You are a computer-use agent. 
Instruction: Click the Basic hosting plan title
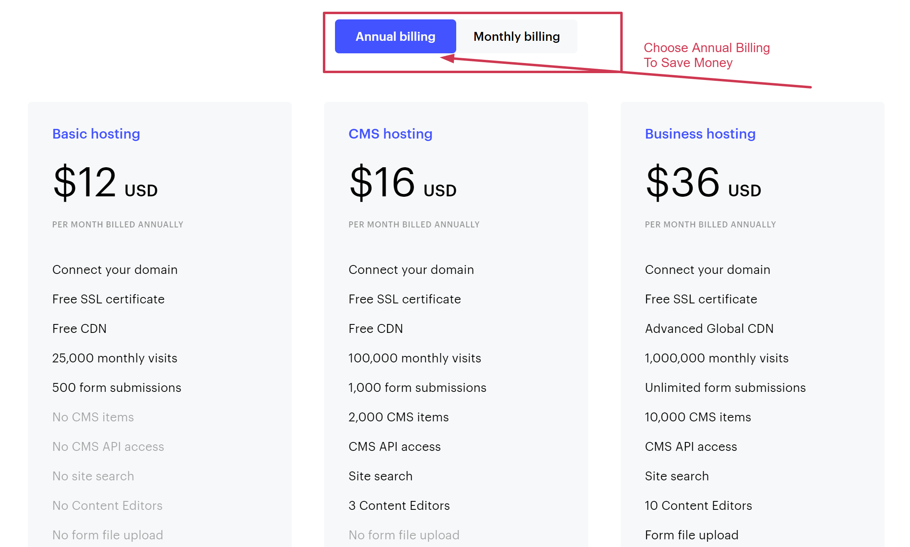coord(96,134)
